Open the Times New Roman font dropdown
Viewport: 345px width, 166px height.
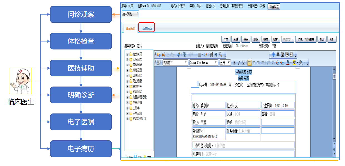203,63
